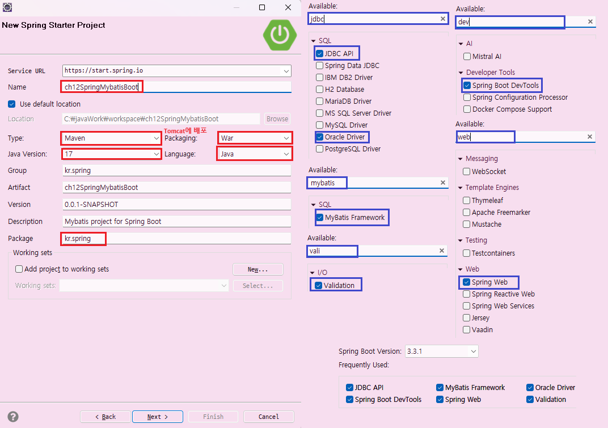The width and height of the screenshot is (608, 428).
Task: Uncheck Validation under I/O
Action: click(318, 285)
